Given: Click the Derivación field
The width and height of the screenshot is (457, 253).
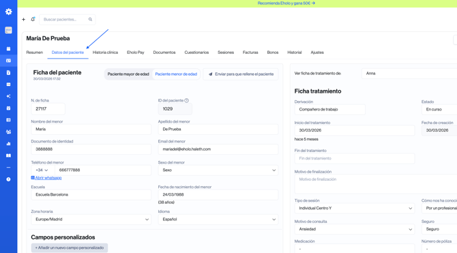Looking at the screenshot, I should 330,110.
